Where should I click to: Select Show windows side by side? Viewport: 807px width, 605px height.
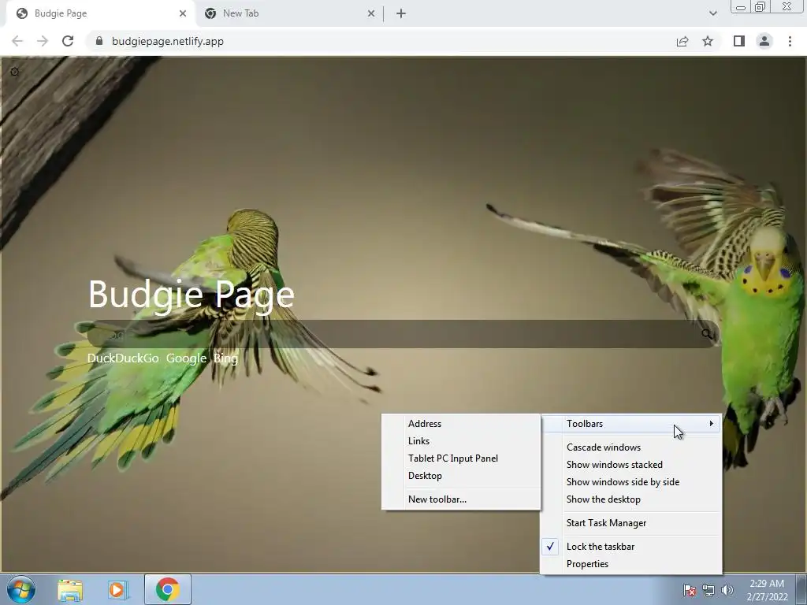pos(631,482)
